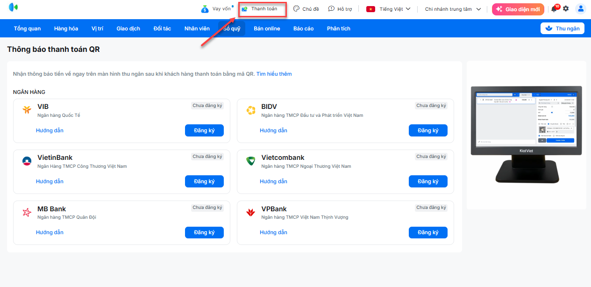Open settings gear icon
Screen dimensions: 591x287
click(x=566, y=9)
